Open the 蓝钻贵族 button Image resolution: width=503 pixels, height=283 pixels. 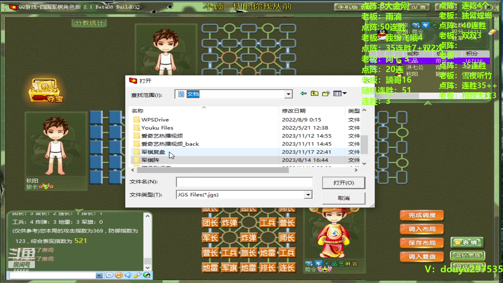coord(468,255)
